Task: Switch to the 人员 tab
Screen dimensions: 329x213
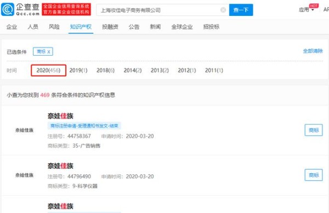Action: (x=33, y=27)
